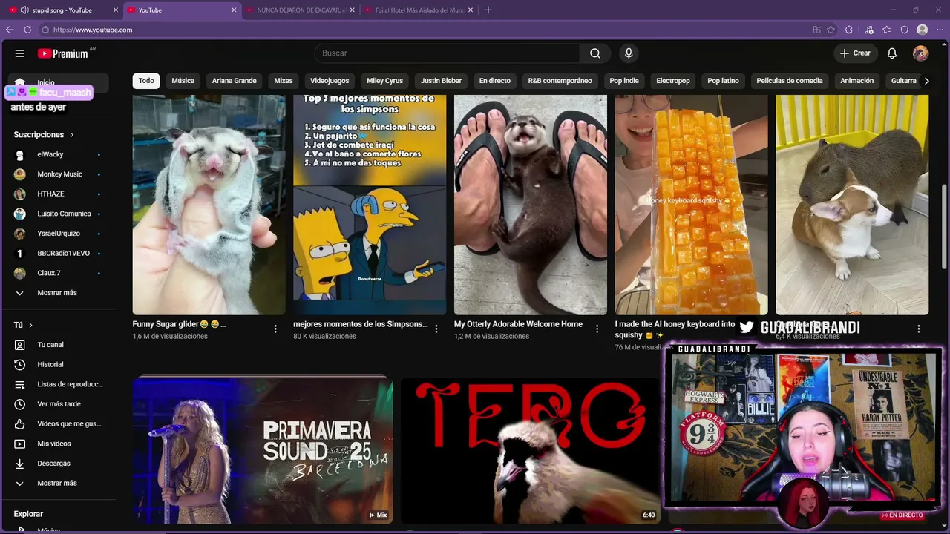The image size is (950, 534).
Task: Open a new browser tab
Action: (488, 10)
